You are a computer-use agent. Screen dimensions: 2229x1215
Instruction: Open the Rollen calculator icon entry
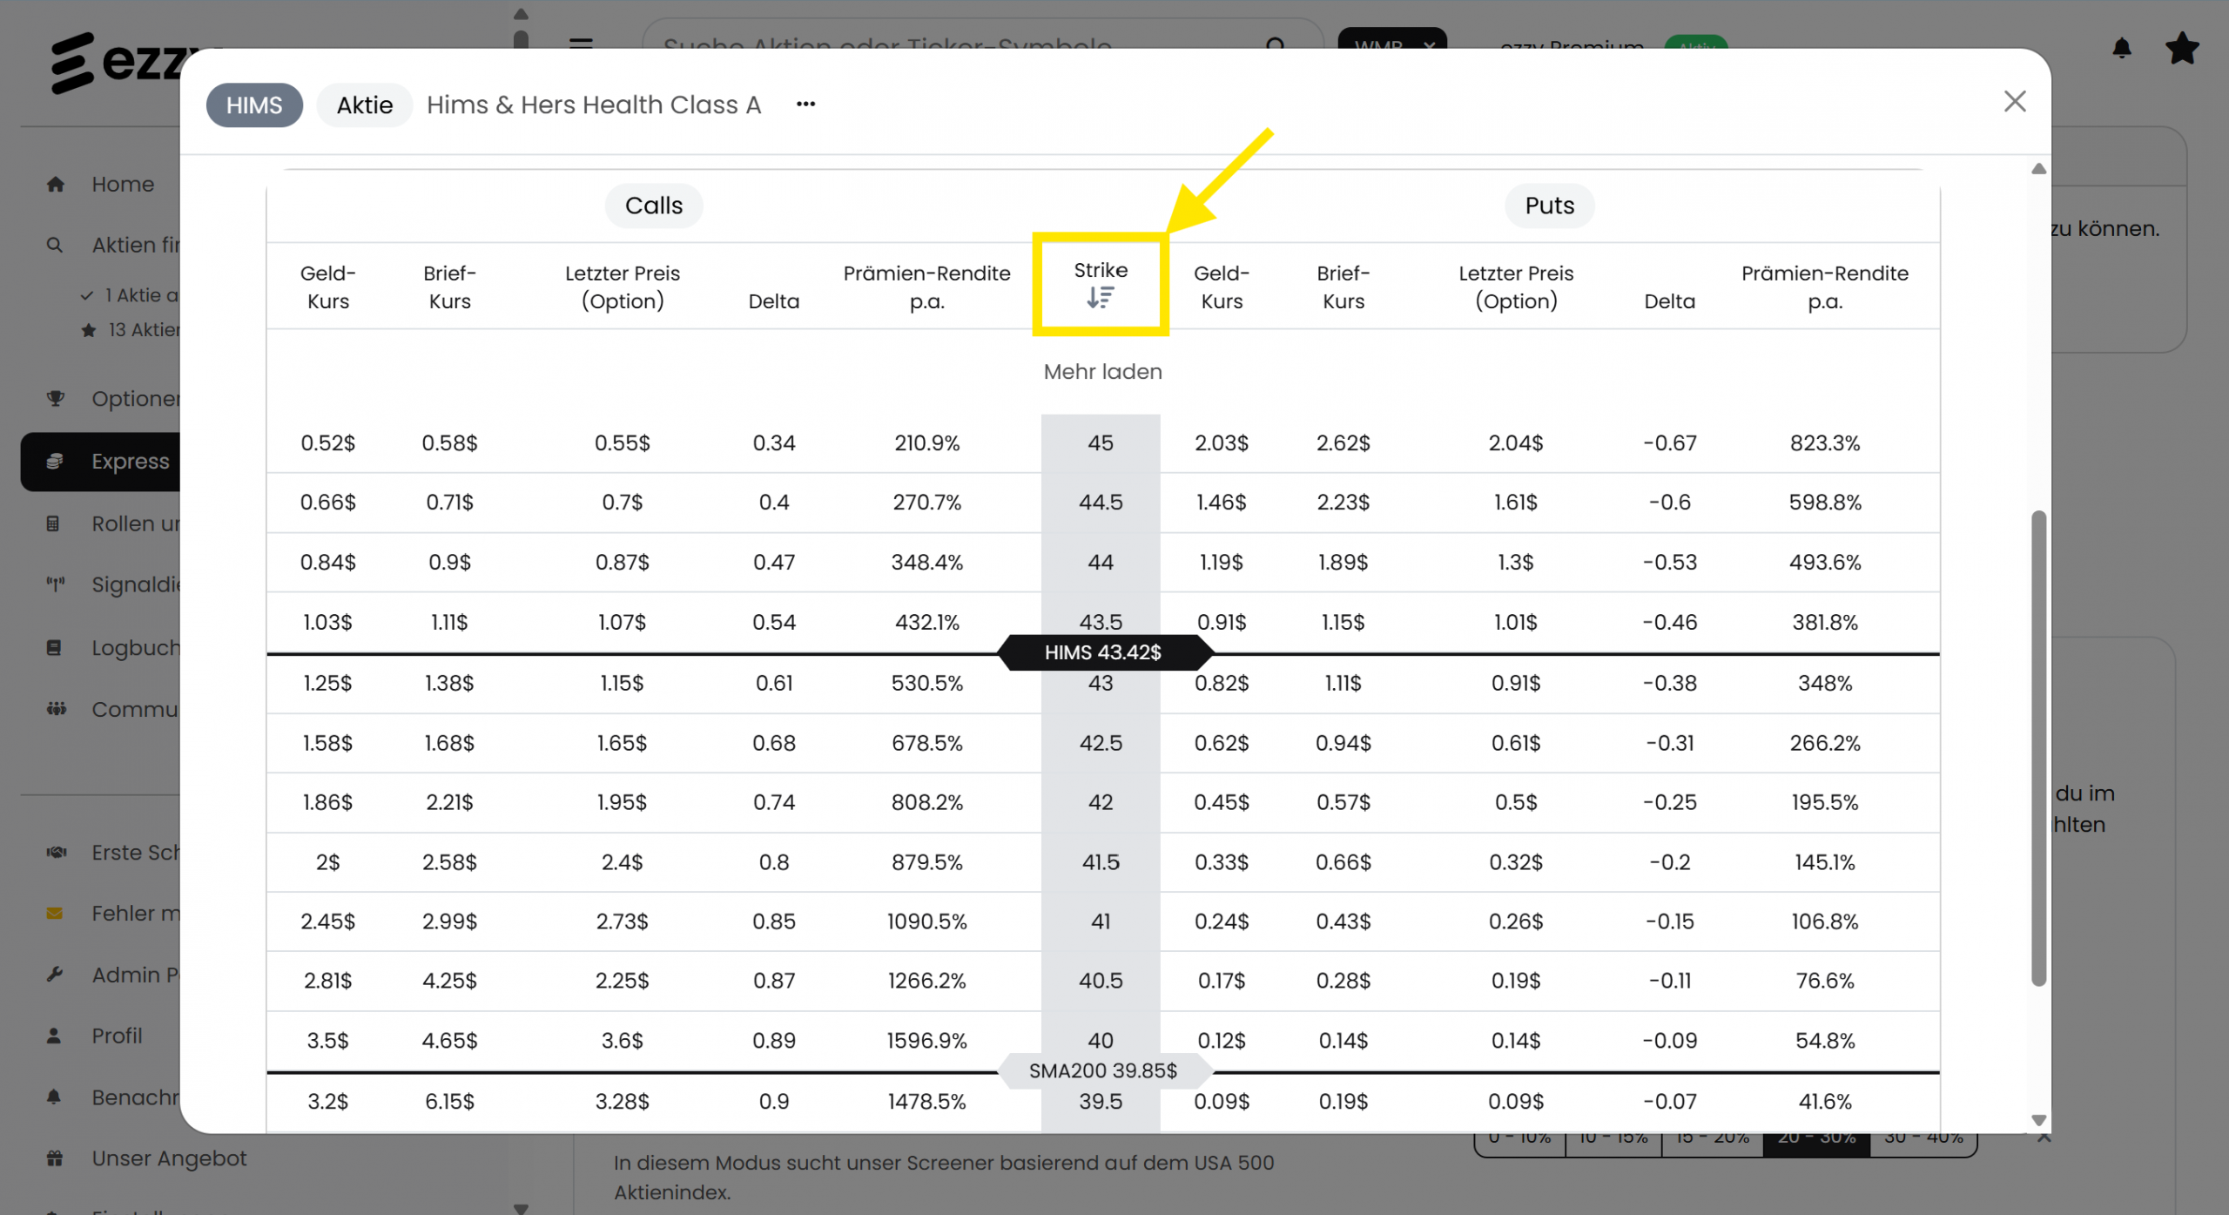(x=53, y=523)
